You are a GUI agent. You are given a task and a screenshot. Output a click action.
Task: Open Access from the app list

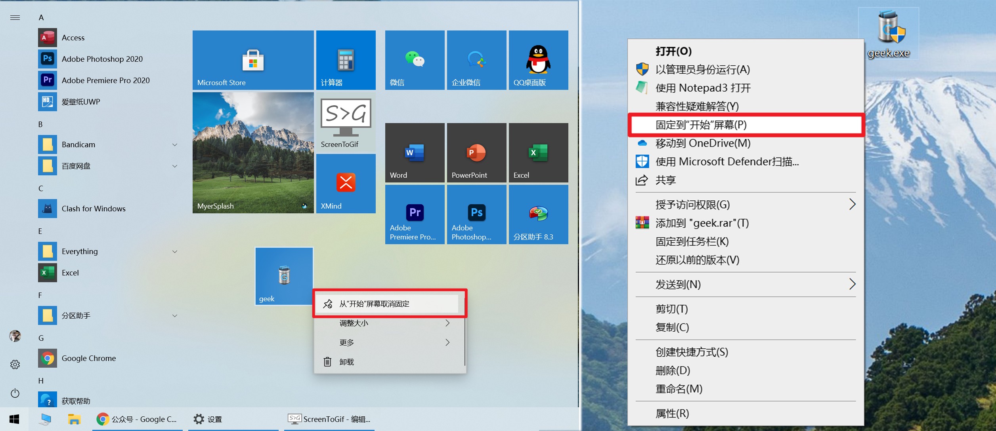[109, 38]
